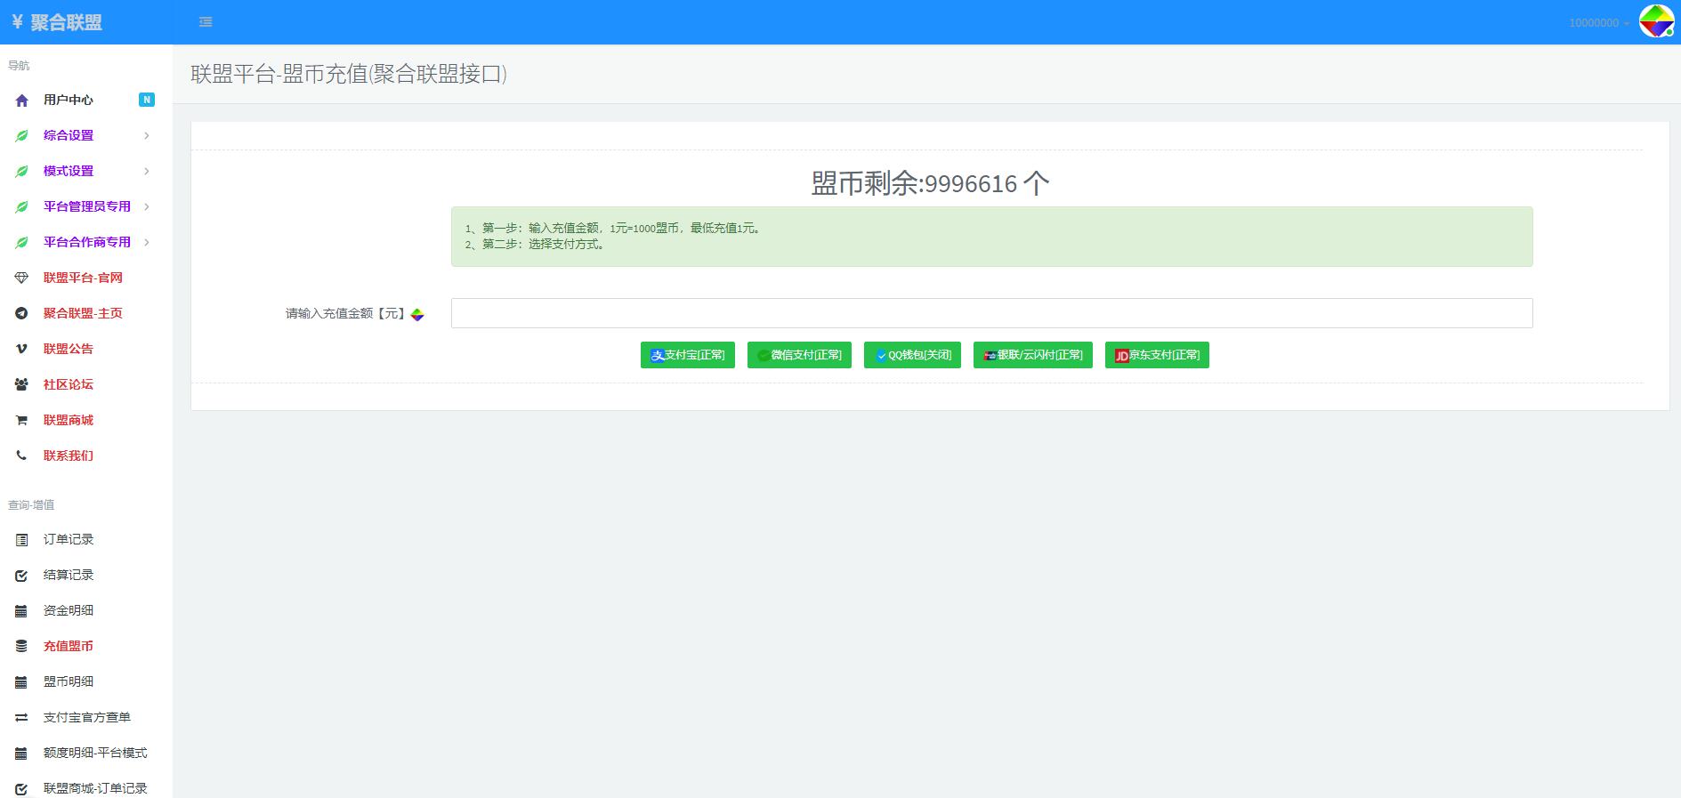This screenshot has height=798, width=1681.
Task: Open 用户中心 menu item
Action: (69, 100)
